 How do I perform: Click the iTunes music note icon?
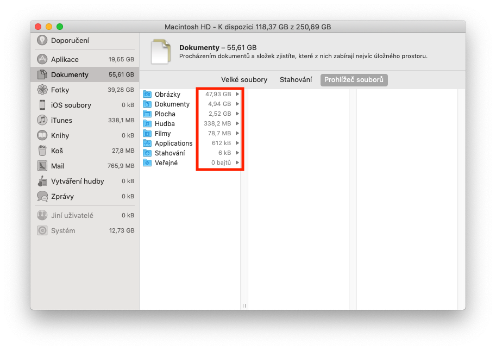[x=42, y=120]
